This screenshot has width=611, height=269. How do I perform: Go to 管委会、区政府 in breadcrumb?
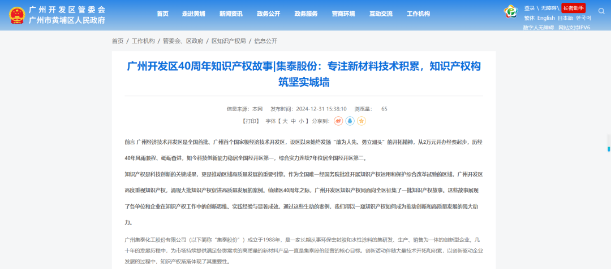pyautogui.click(x=183, y=41)
